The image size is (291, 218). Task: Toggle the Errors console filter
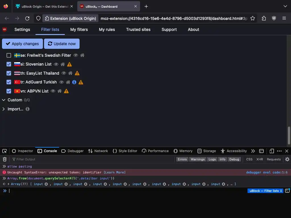point(182,159)
